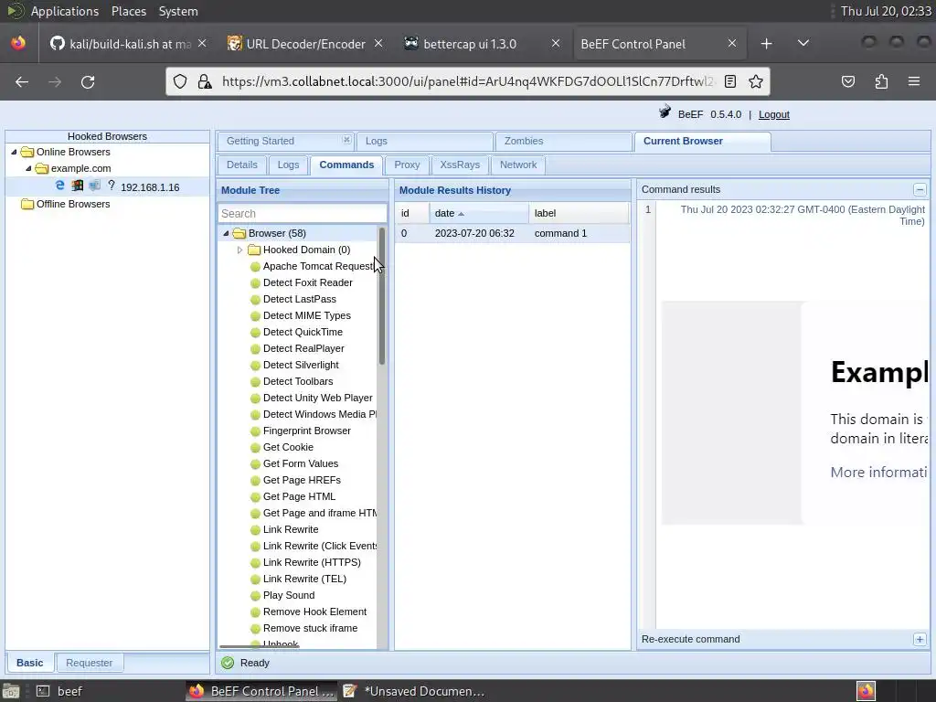Click the Play Sound module status icon
Image resolution: width=936 pixels, height=702 pixels.
click(255, 596)
